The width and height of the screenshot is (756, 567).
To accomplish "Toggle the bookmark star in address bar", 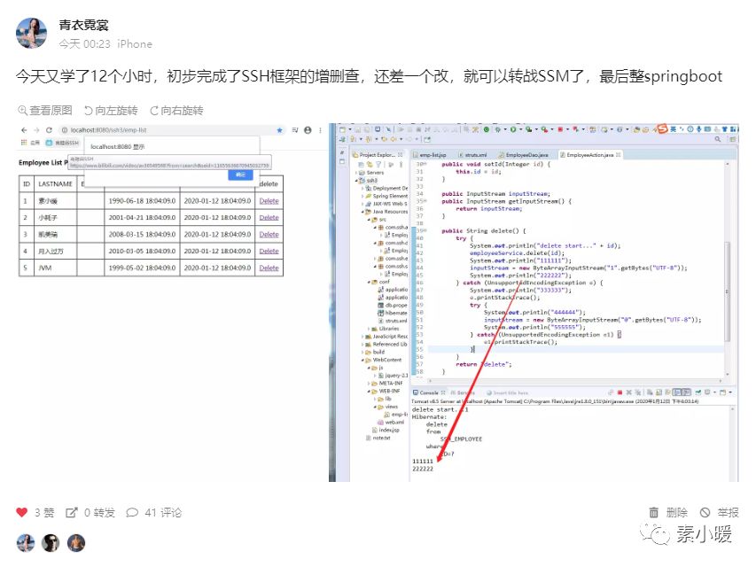I will (280, 130).
